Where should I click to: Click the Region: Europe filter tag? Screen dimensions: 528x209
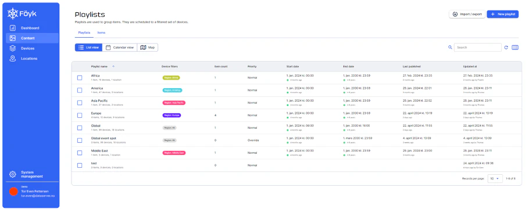tap(172, 116)
